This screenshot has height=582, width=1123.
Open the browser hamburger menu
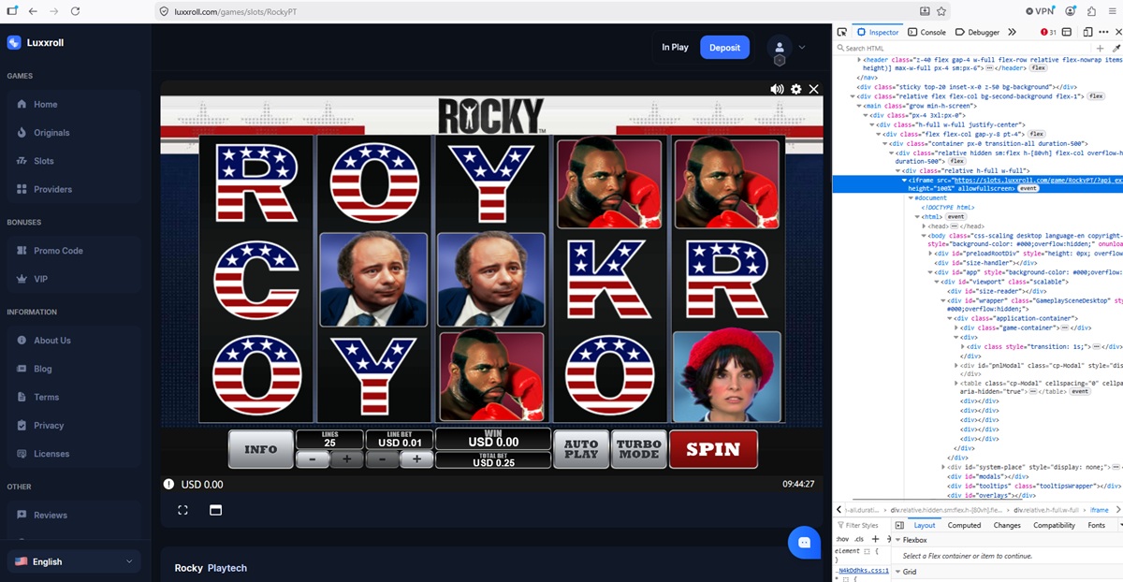click(x=1112, y=11)
